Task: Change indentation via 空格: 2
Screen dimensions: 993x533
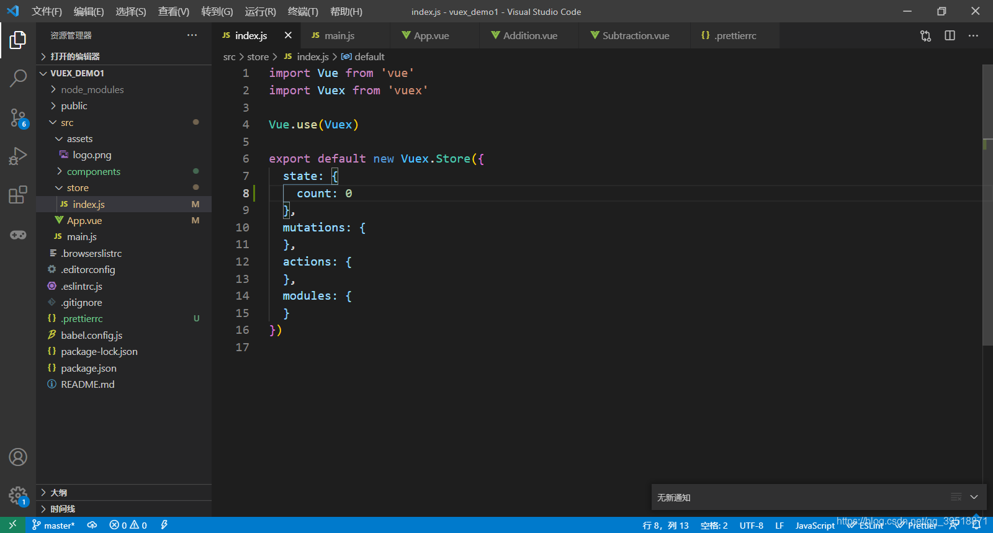Action: 714,526
